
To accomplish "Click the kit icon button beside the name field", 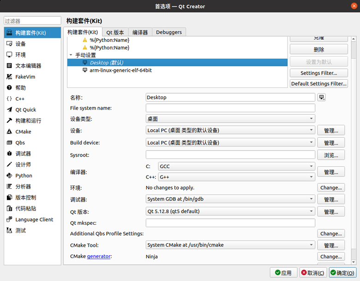I will (x=322, y=97).
